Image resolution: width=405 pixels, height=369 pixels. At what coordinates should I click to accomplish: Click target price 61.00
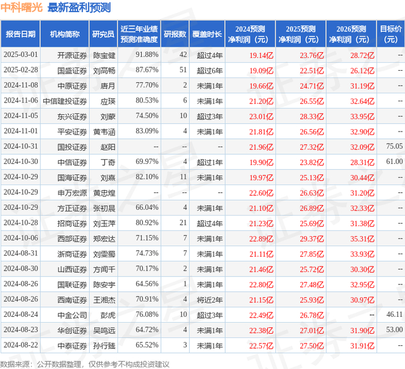click(x=395, y=162)
